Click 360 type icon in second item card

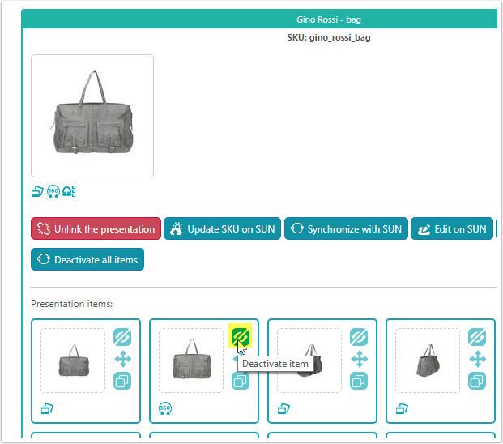click(x=165, y=408)
